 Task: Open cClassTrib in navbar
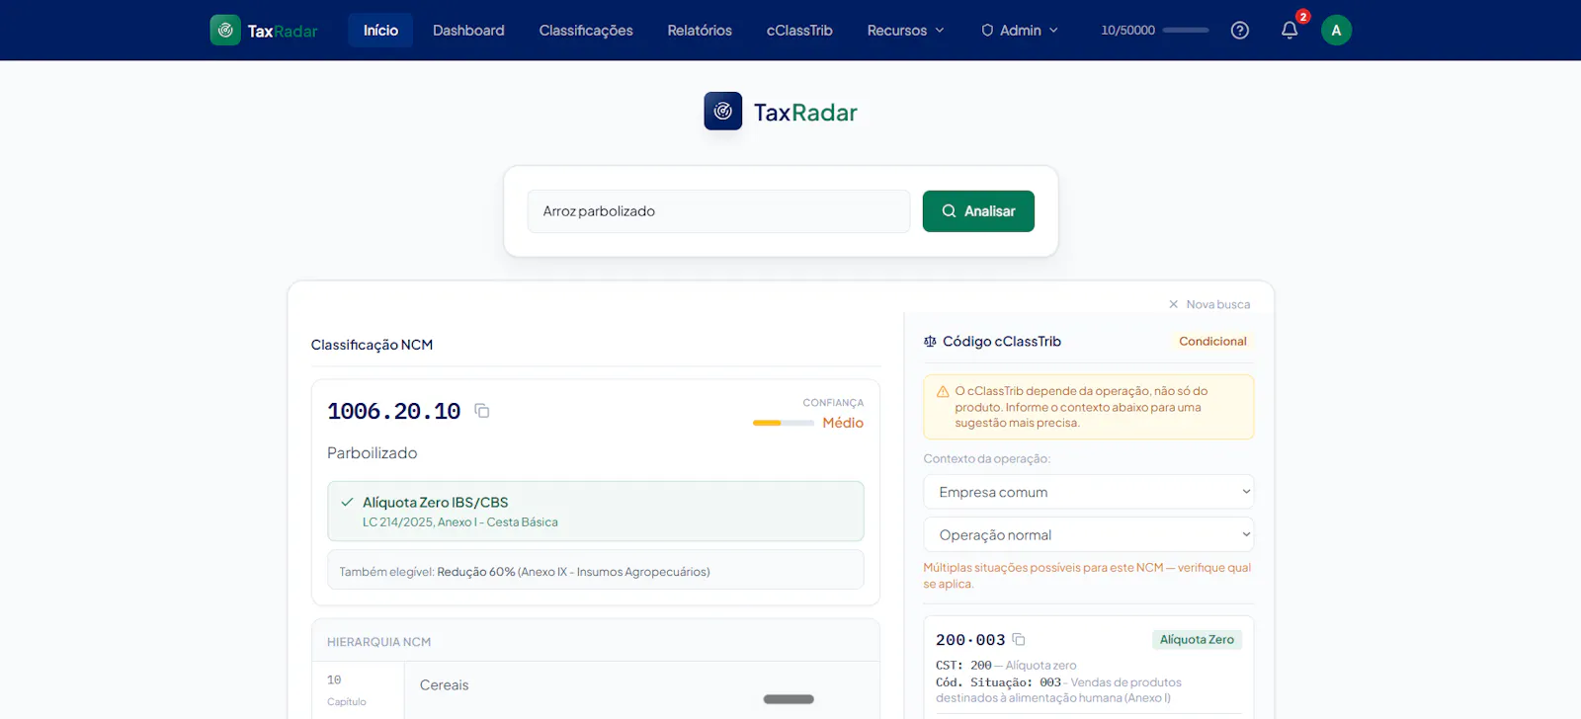[799, 31]
